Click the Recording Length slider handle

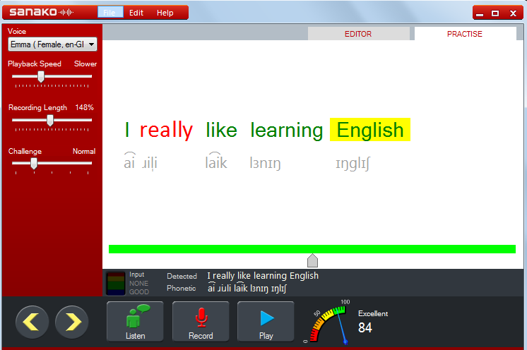(50, 120)
